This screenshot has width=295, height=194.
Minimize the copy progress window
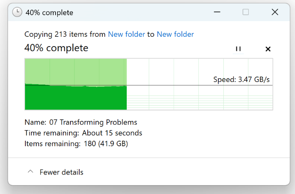pos(217,12)
